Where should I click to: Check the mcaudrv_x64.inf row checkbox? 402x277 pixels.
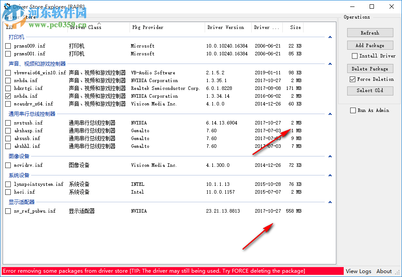[x=8, y=104]
